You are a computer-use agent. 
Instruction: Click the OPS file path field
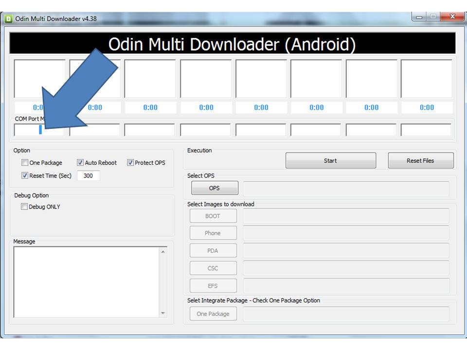point(346,189)
